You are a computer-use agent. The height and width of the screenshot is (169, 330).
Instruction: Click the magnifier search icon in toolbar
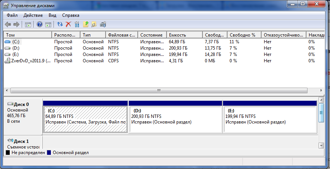(x=94, y=25)
